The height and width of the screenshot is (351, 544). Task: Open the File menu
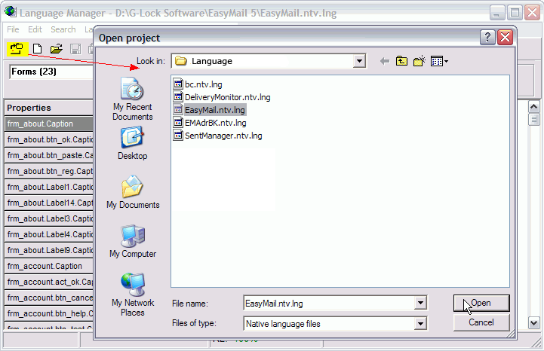point(13,29)
